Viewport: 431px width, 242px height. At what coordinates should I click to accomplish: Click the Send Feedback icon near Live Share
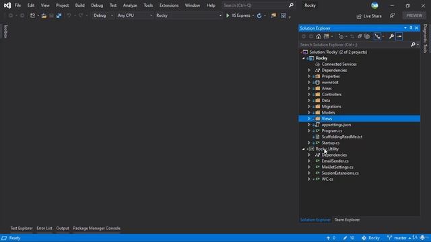pos(392,16)
